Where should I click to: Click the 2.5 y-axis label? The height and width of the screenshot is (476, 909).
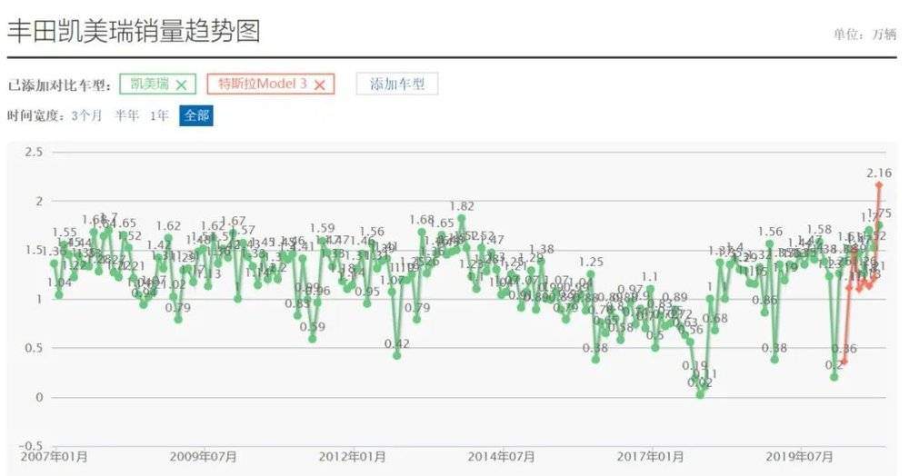coord(34,153)
